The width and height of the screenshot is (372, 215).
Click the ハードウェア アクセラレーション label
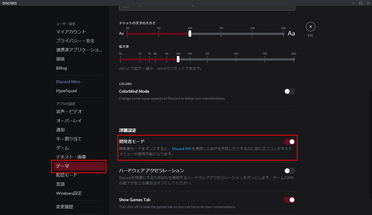point(151,171)
